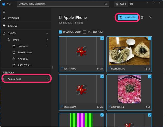Click the Photos app logo icon

[x=4, y=4]
